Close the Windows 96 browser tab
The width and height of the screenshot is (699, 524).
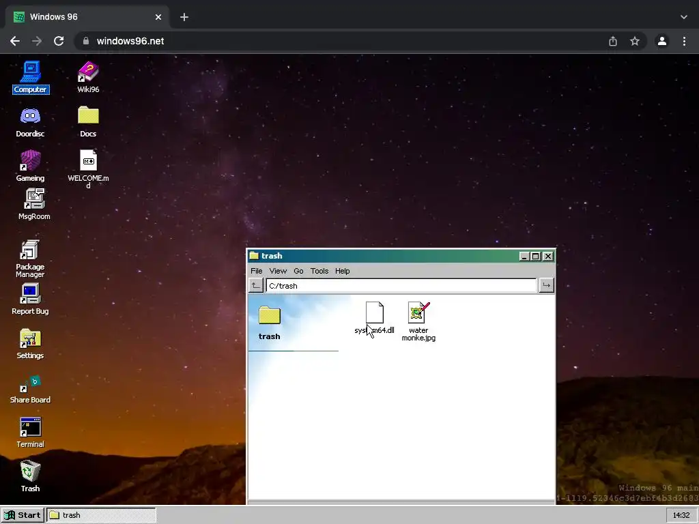pyautogui.click(x=158, y=17)
